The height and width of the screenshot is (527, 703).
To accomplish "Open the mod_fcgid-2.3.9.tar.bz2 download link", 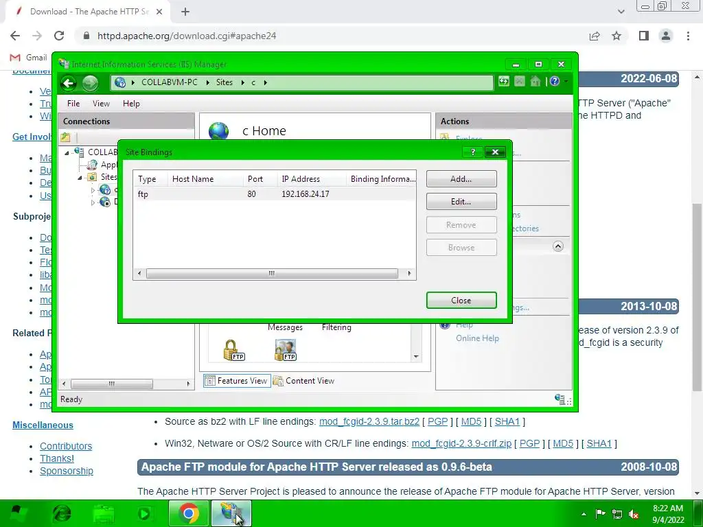I will click(x=369, y=422).
